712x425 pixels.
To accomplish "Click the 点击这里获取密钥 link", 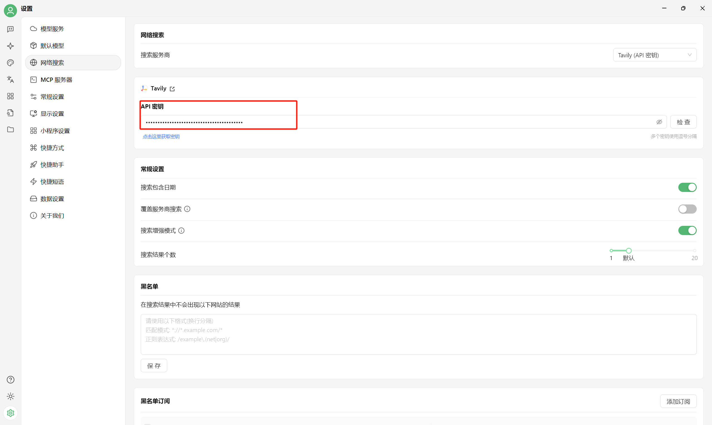I will coord(161,137).
